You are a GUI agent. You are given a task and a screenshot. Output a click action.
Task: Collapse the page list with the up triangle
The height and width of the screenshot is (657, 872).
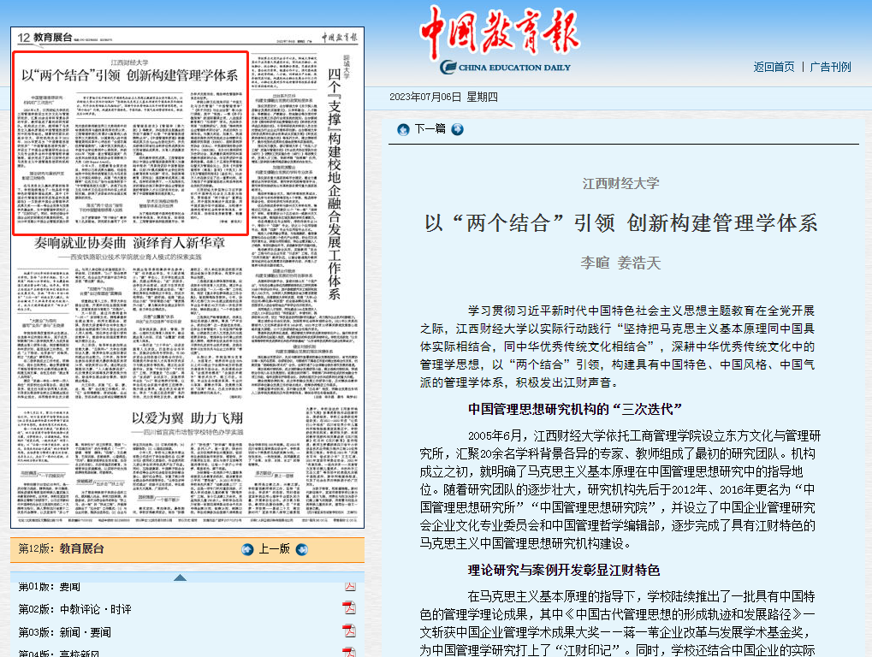point(180,577)
